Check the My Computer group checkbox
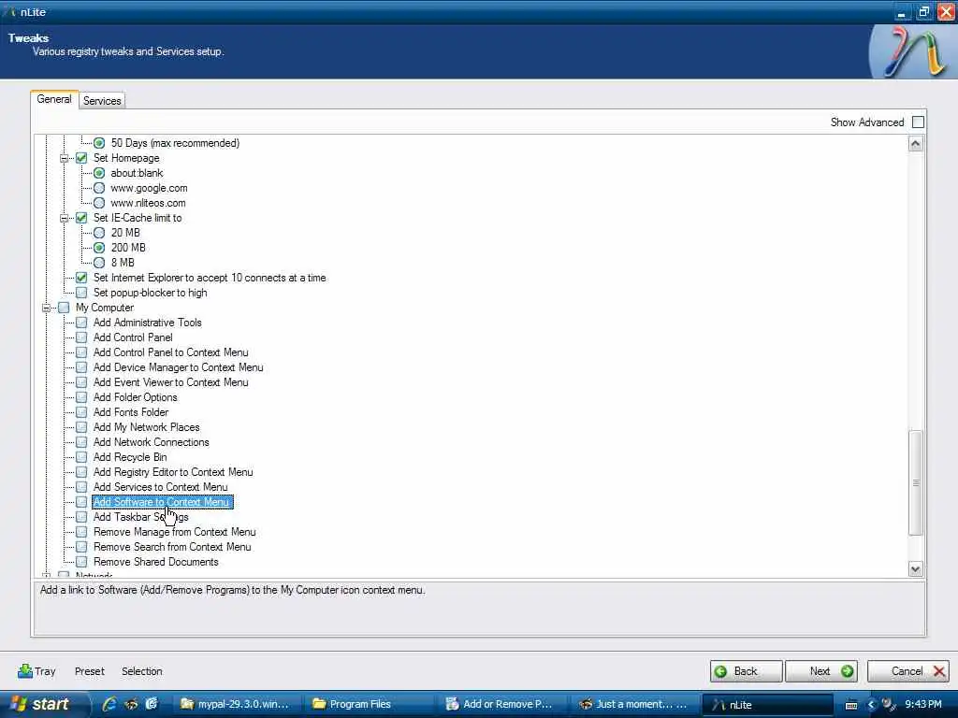The height and width of the screenshot is (718, 958). (x=64, y=307)
